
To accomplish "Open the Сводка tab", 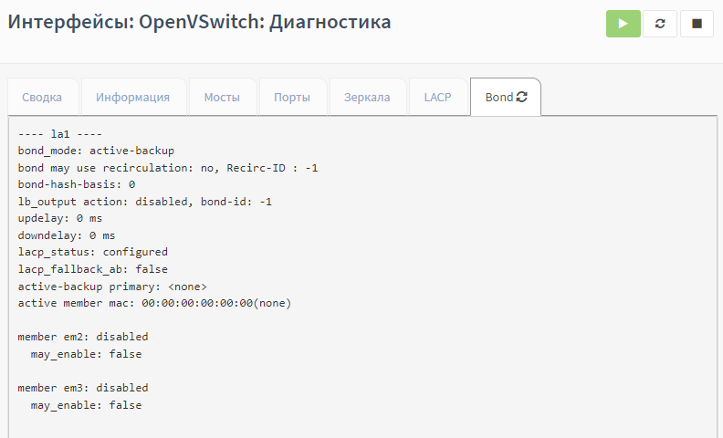I will (43, 98).
